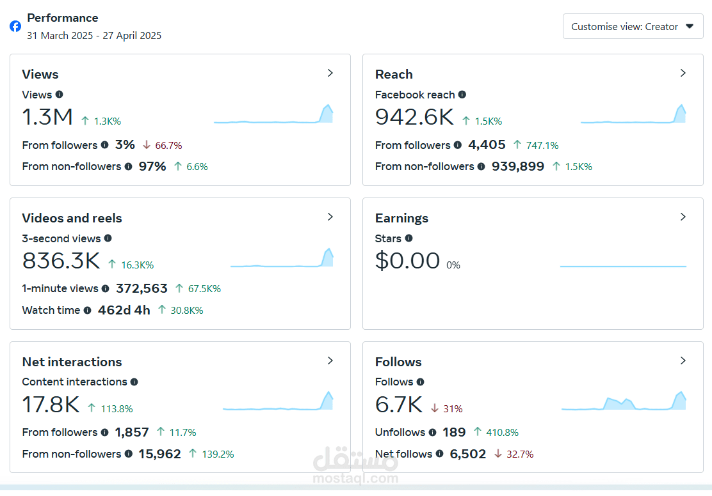This screenshot has width=712, height=496.
Task: Click info icon next to Unfollows
Action: [x=432, y=432]
